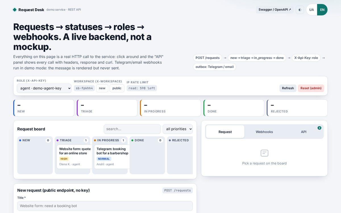The height and width of the screenshot is (213, 341).
Task: Click the 'Andrii · agent' assignee text
Action: coord(105,164)
